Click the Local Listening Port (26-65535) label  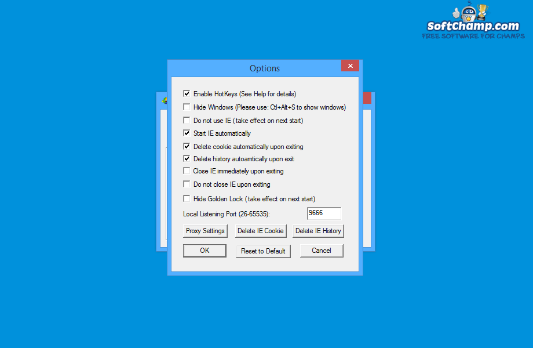(227, 214)
